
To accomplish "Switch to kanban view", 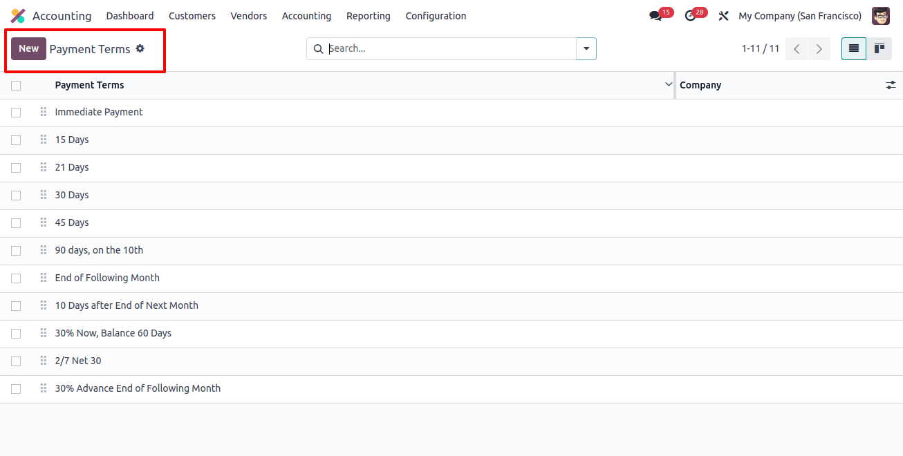I will tap(879, 48).
